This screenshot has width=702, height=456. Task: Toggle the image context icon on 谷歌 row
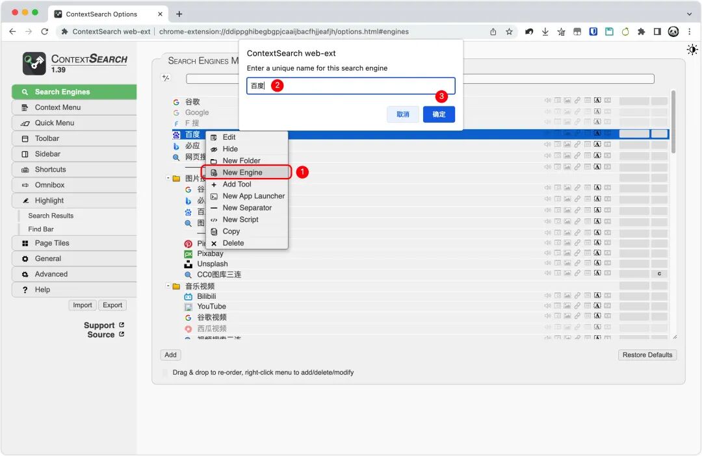pyautogui.click(x=567, y=100)
